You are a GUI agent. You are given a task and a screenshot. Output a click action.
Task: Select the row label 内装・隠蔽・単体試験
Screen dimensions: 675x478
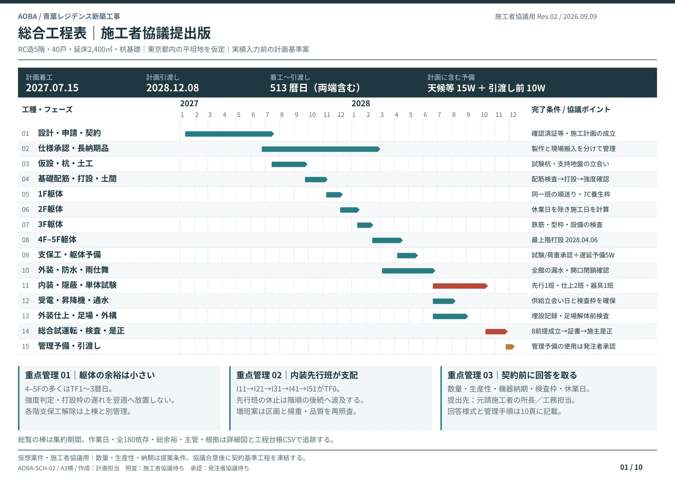tap(77, 285)
